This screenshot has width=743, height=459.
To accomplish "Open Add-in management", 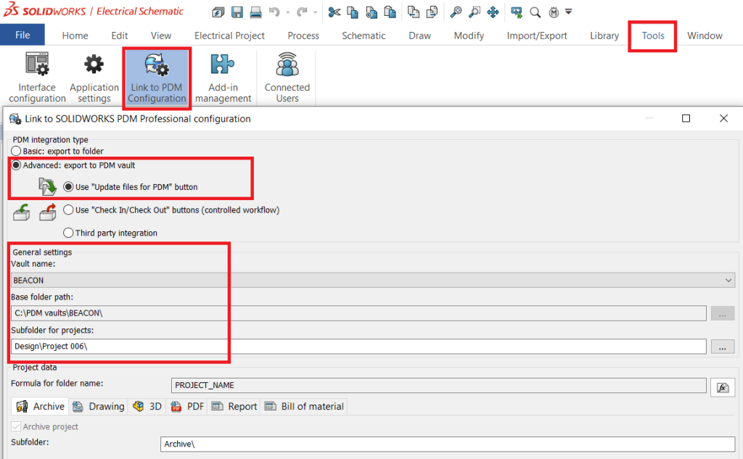I will (223, 77).
